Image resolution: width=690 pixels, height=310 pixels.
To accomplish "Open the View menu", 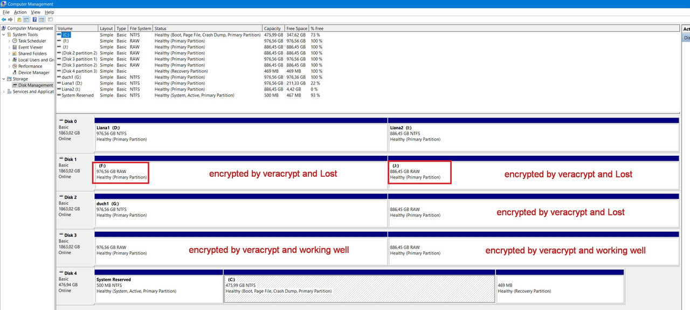I will (36, 12).
